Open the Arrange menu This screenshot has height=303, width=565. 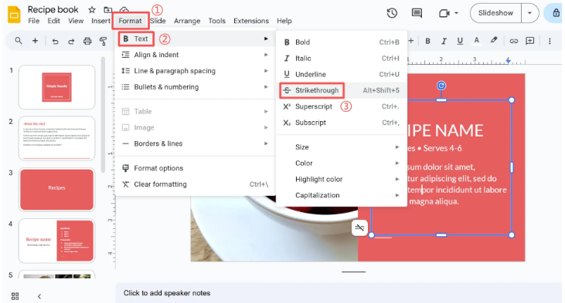tap(187, 21)
